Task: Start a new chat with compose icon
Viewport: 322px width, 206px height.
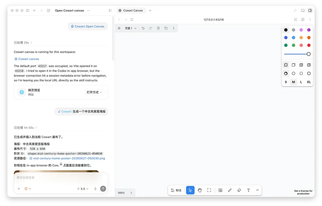Action: 49,10
